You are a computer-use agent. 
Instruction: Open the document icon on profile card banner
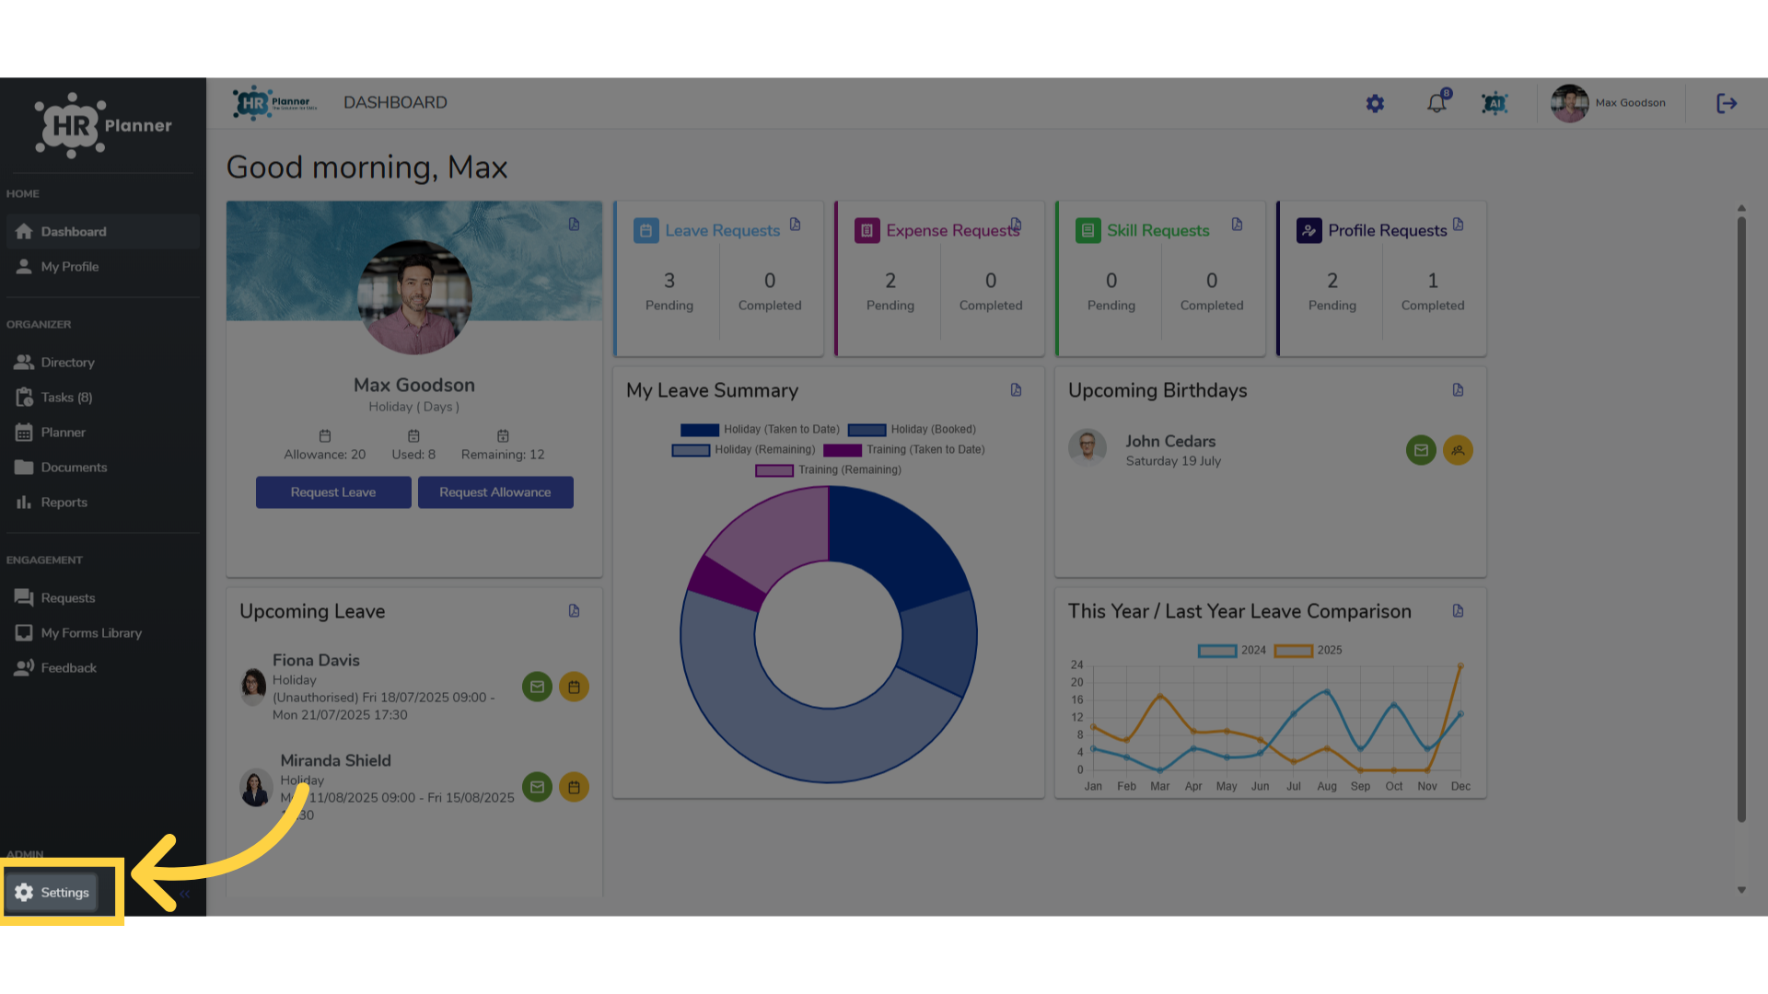click(575, 224)
